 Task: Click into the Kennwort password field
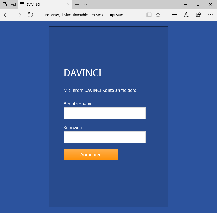pos(104,137)
